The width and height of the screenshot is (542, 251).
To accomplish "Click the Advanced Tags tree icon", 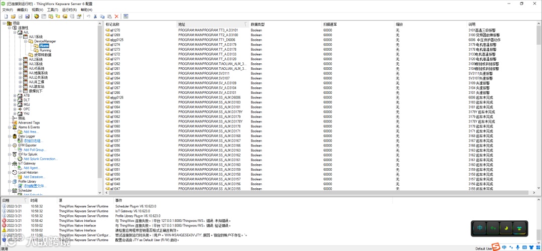I will point(15,122).
